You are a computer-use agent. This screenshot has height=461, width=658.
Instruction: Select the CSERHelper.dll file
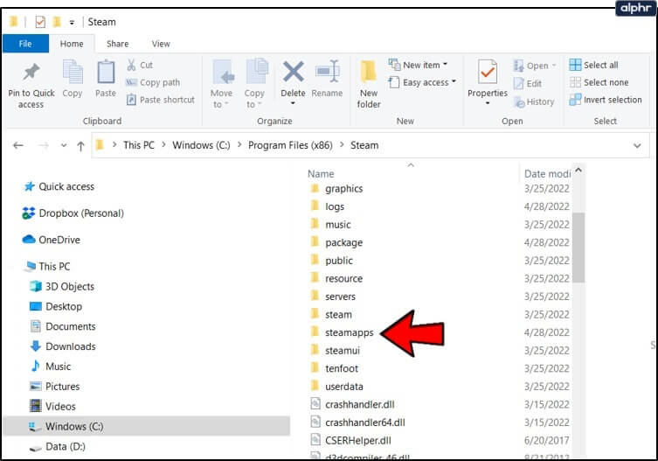point(350,440)
